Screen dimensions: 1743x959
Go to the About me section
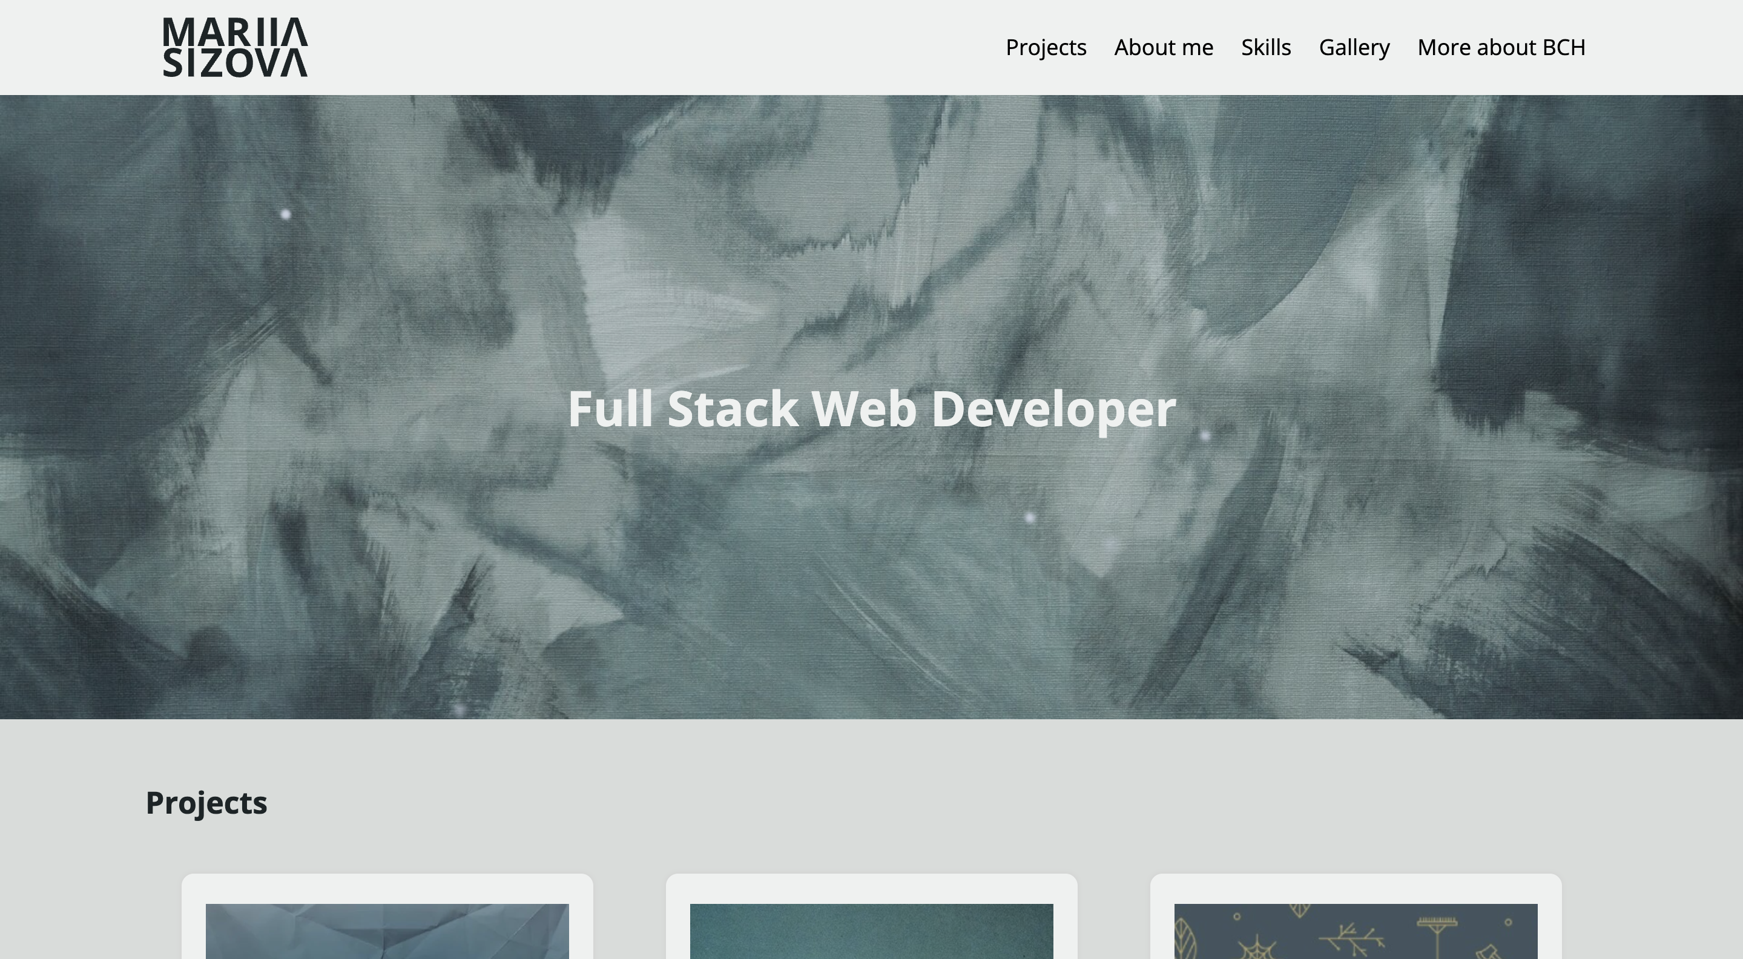tap(1164, 47)
